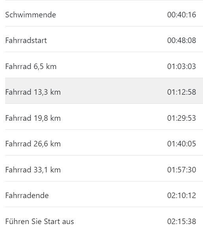Click the time 00:48:08
This screenshot has height=230, width=203.
182,40
